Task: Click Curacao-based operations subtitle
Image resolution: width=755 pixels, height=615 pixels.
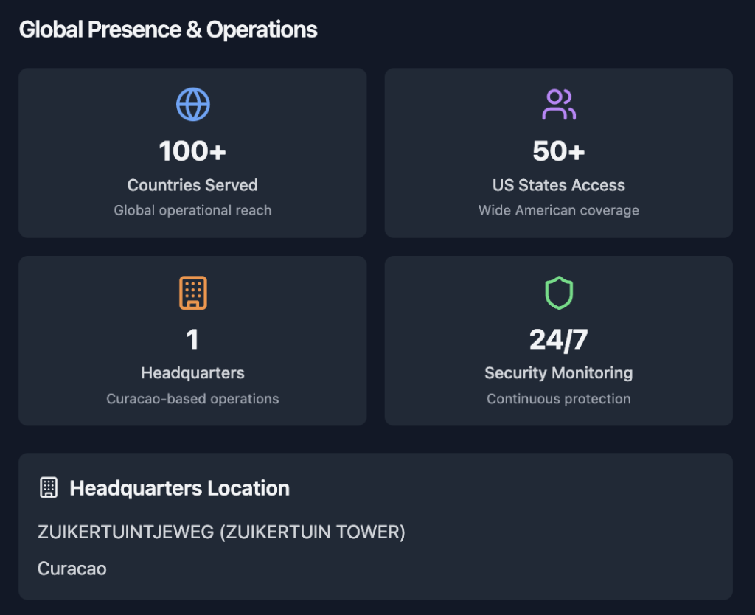Action: [x=192, y=399]
